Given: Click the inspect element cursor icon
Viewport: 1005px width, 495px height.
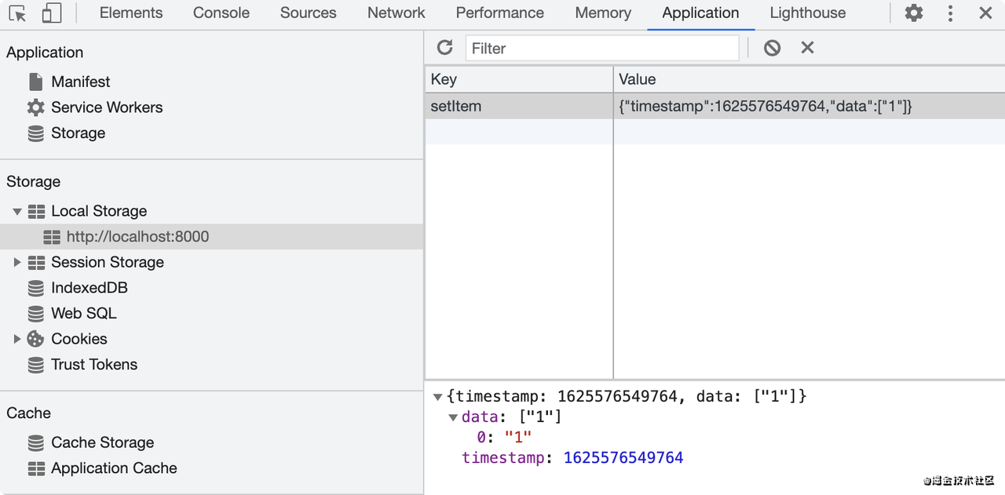Looking at the screenshot, I should click(x=17, y=13).
